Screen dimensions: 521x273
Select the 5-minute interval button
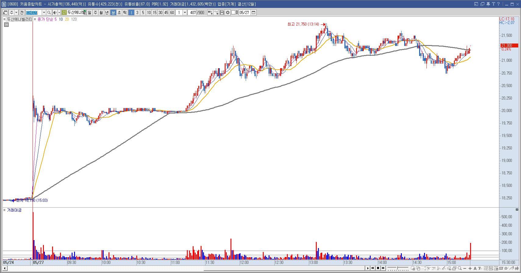(x=143, y=12)
